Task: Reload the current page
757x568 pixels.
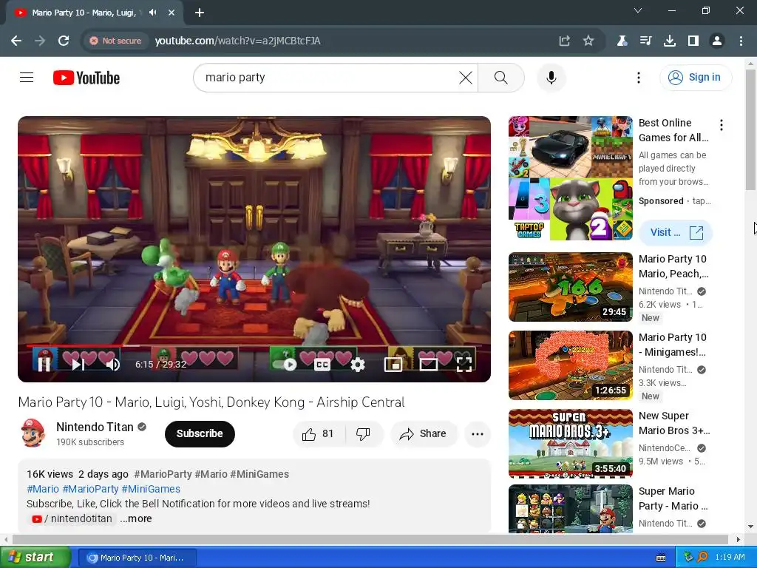Action: pos(64,41)
